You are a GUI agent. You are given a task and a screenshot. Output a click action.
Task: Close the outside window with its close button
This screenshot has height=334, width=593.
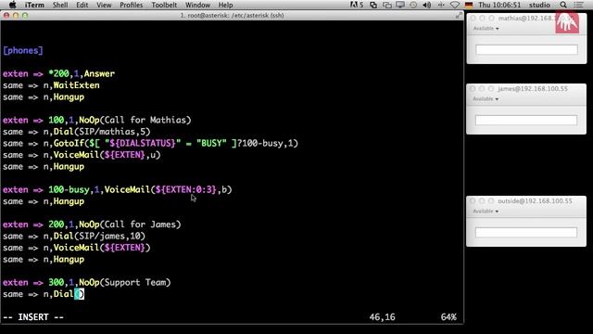point(473,201)
